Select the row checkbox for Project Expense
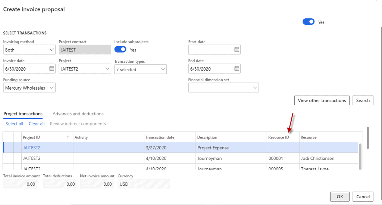The width and height of the screenshot is (382, 205). pyautogui.click(x=8, y=148)
